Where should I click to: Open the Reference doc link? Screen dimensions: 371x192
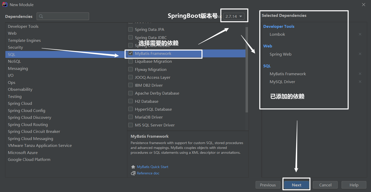pyautogui.click(x=148, y=173)
